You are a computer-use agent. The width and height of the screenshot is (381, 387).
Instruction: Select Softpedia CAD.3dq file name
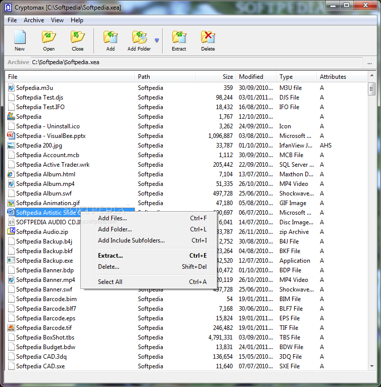click(x=41, y=357)
